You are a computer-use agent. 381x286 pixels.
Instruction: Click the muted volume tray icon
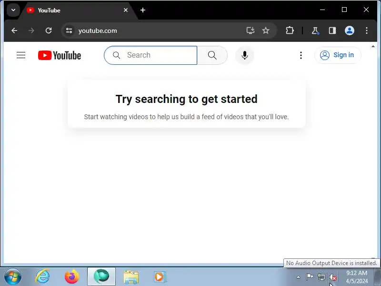332,277
